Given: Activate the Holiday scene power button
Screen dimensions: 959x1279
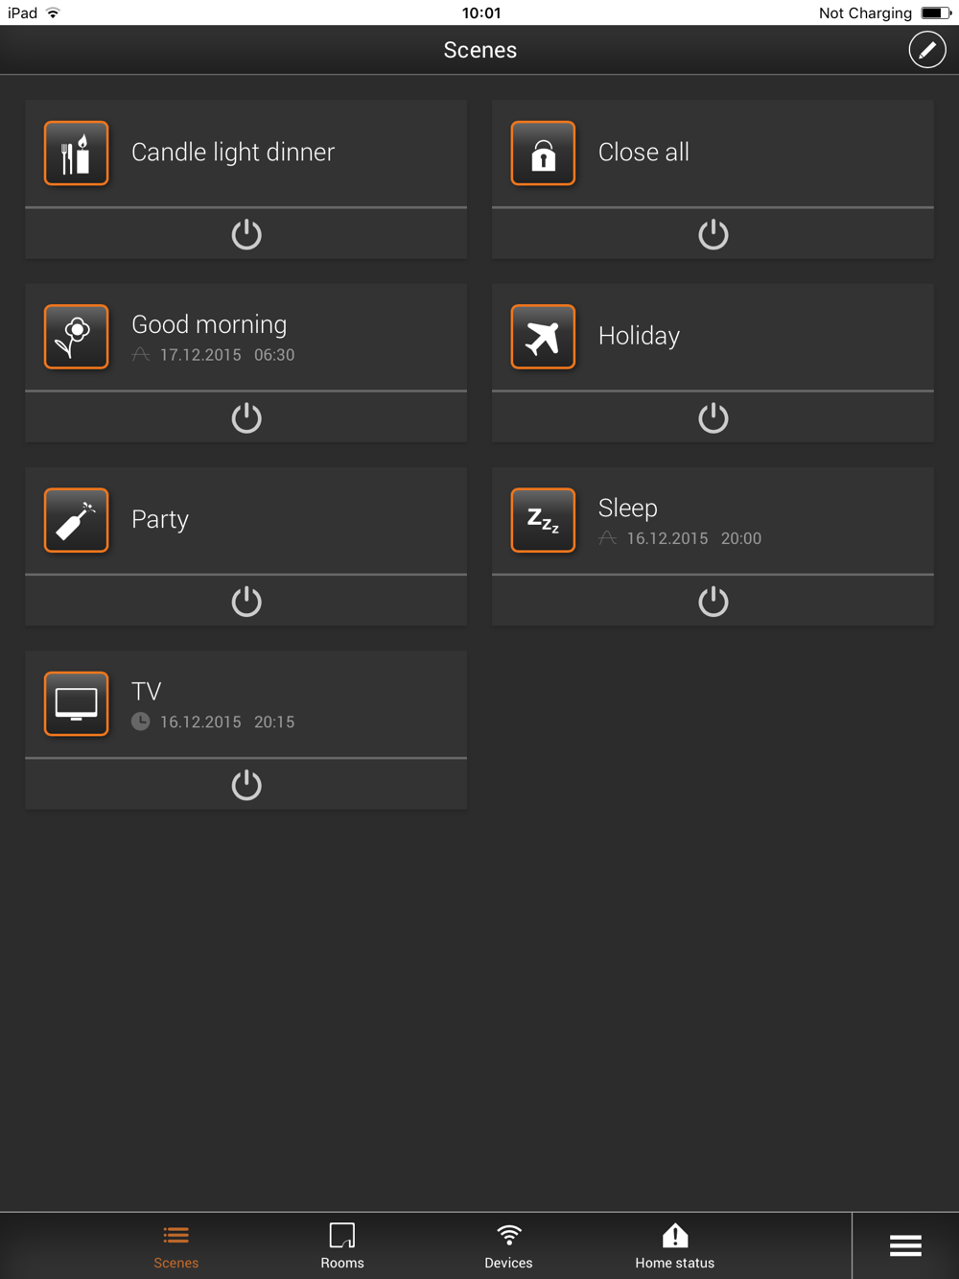Looking at the screenshot, I should [x=713, y=417].
